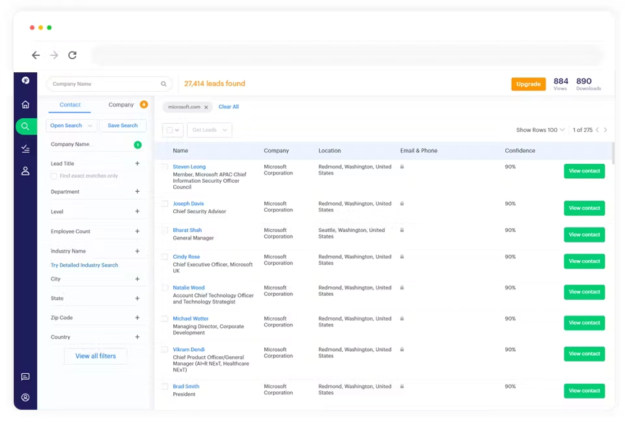Expand the Industry Name filter
Image resolution: width=625 pixels, height=424 pixels.
[137, 251]
